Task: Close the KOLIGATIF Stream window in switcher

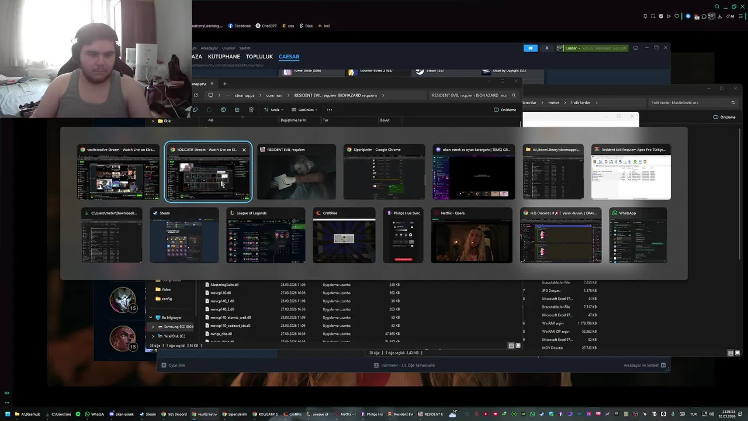Action: 244,150
